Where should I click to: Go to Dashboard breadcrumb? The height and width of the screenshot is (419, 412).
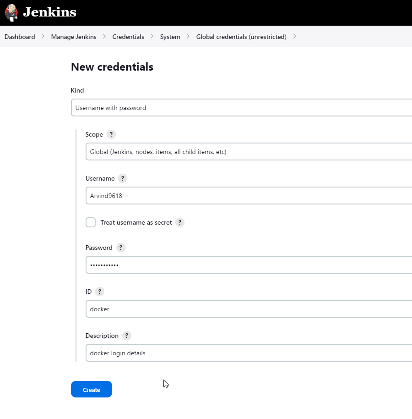pos(20,37)
